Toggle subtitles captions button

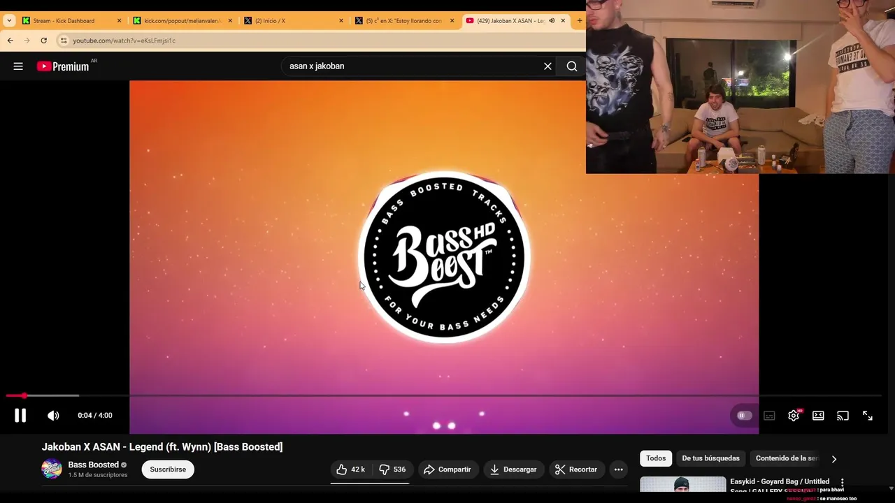coord(769,416)
